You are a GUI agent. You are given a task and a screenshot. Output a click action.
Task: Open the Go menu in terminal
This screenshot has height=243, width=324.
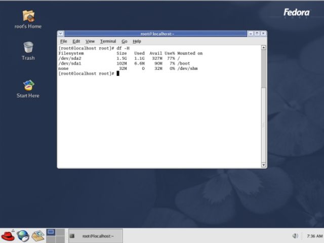click(x=124, y=41)
